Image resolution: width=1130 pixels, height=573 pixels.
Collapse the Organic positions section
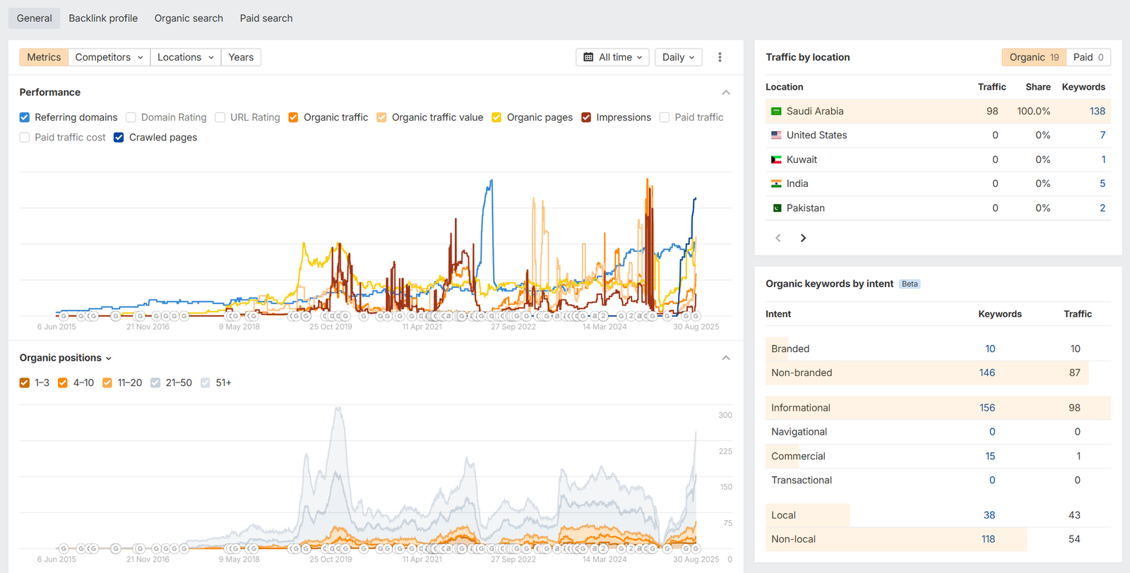point(726,358)
